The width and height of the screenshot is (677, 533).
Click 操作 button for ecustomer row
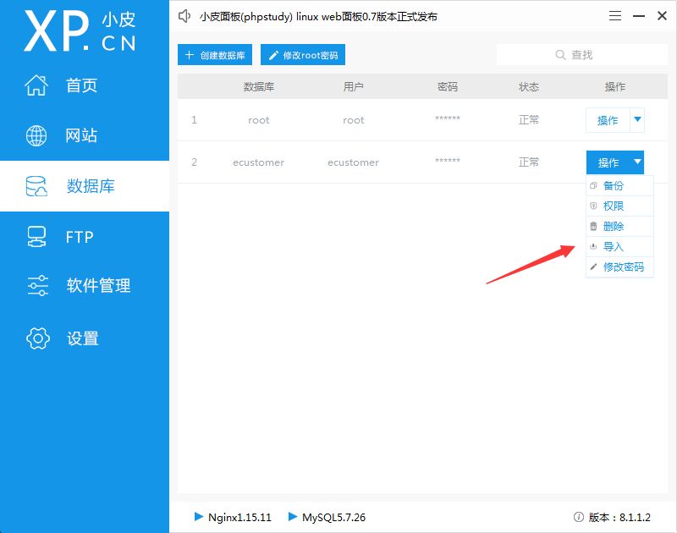pos(608,162)
